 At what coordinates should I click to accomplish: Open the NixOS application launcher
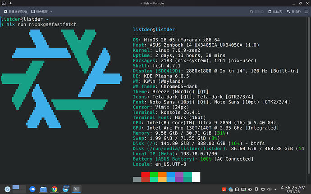click(7, 189)
